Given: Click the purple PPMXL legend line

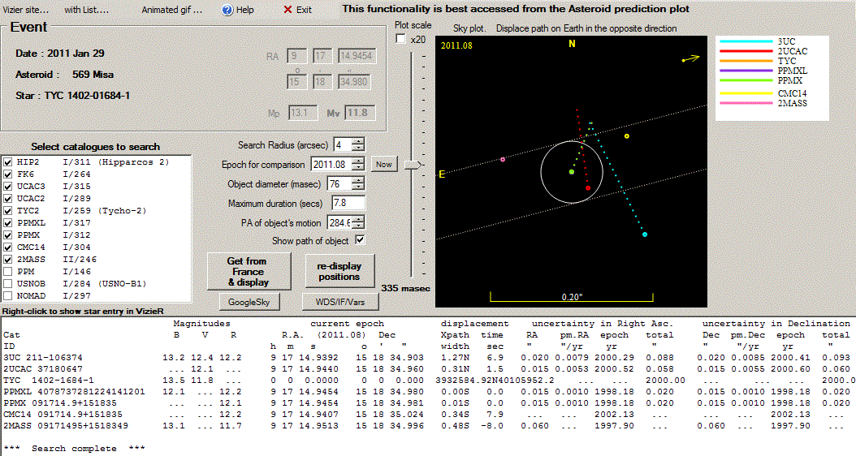Looking at the screenshot, I should click(746, 71).
